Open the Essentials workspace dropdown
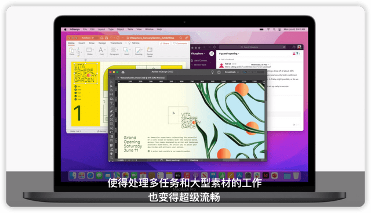This screenshot has width=371, height=213. point(231,72)
